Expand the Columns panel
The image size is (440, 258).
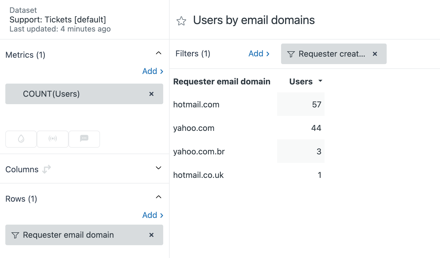158,168
